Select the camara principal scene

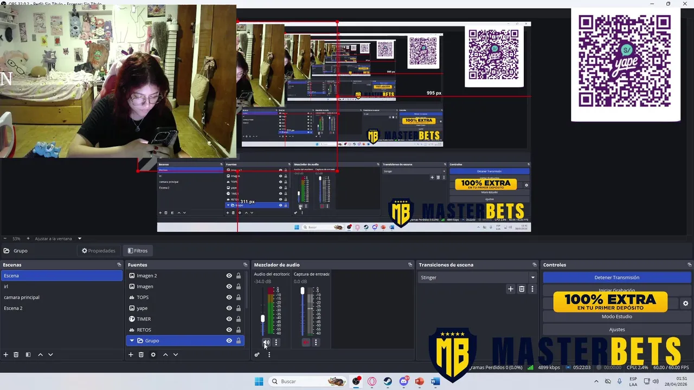61,297
